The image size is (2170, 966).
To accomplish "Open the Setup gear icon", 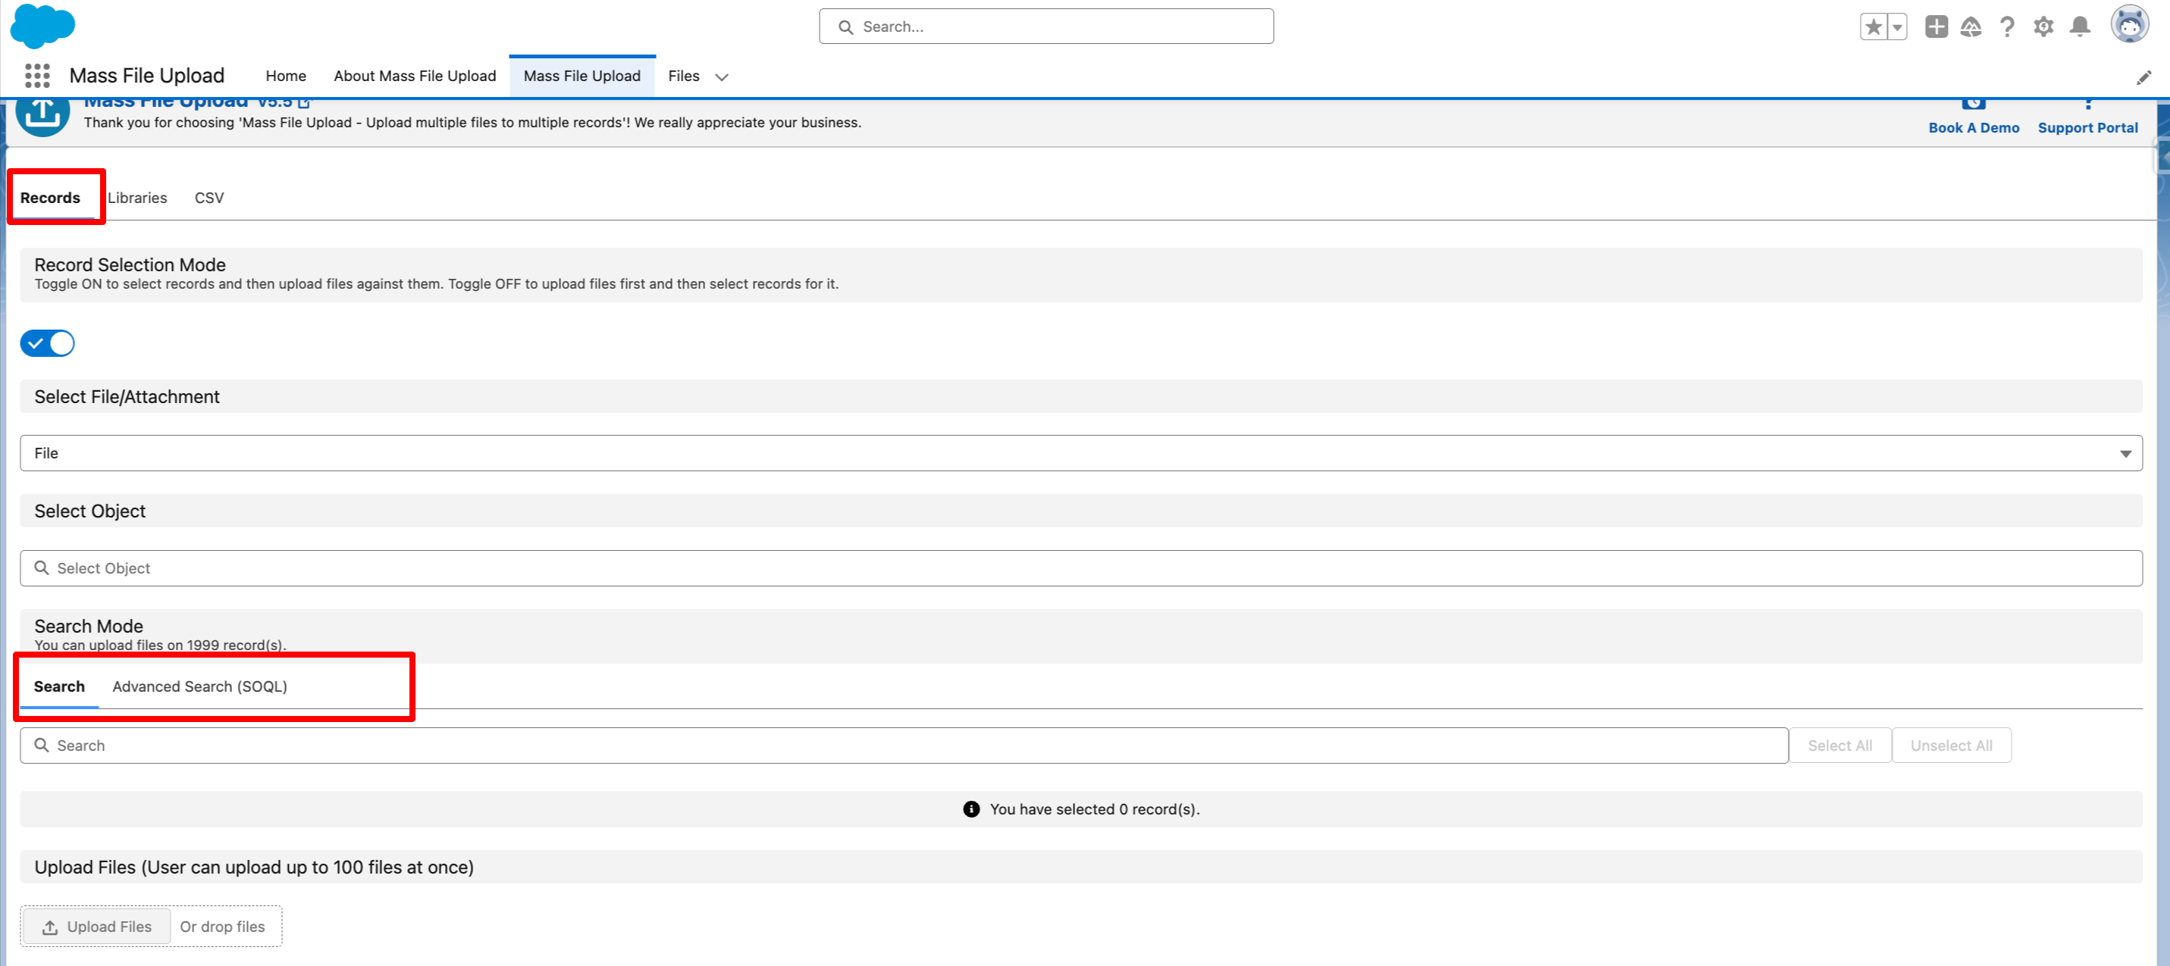I will 2043,27.
